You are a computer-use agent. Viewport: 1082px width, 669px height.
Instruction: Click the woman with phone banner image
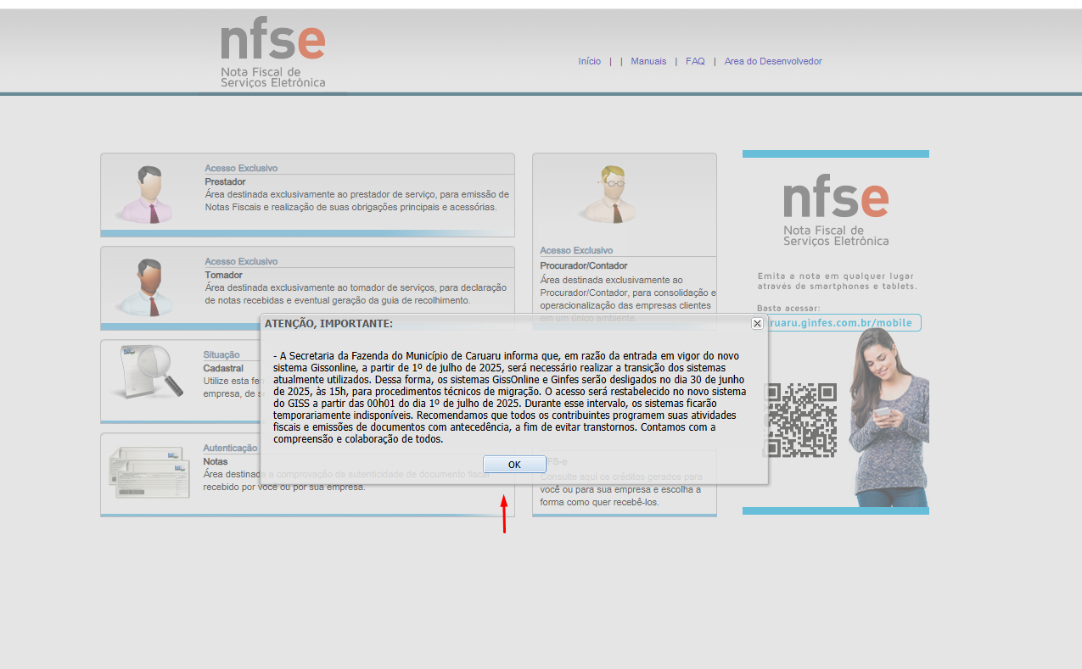click(x=890, y=417)
